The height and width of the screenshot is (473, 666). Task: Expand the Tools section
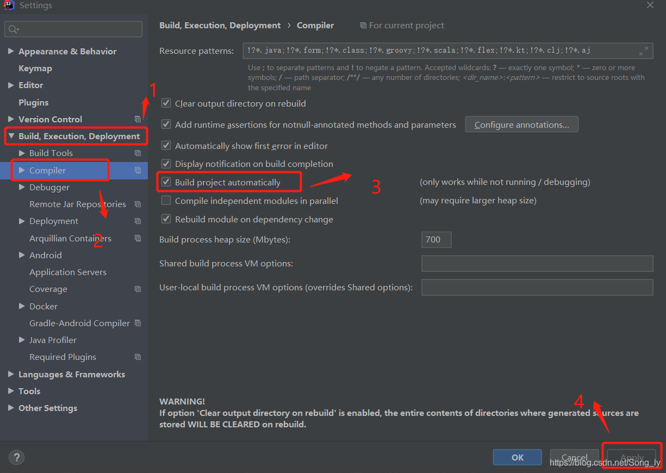11,391
